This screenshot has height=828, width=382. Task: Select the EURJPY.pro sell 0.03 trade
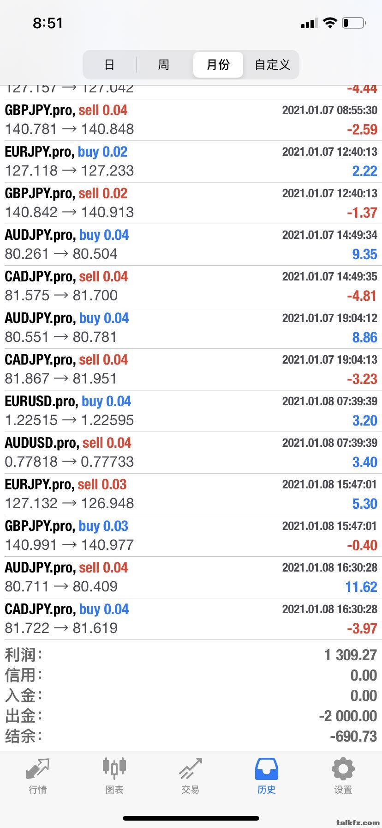[191, 494]
